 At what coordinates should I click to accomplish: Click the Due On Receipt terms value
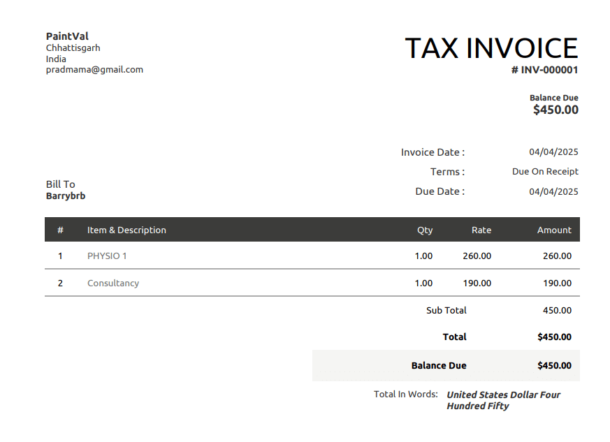click(545, 171)
